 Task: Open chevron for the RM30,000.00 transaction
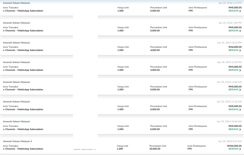pos(240,149)
